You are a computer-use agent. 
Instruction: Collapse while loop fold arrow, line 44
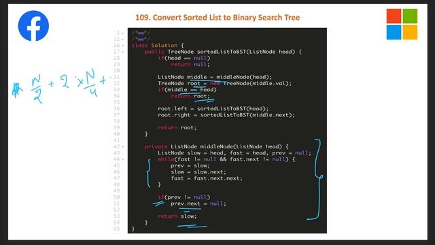tap(123, 159)
